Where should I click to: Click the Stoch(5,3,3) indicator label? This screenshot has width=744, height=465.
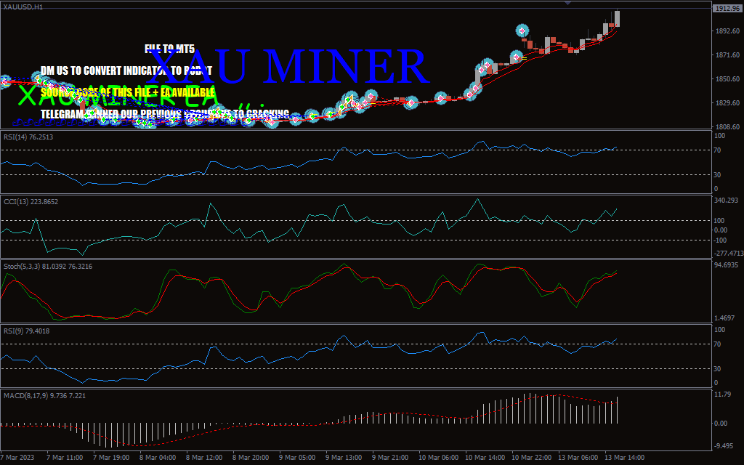47,267
